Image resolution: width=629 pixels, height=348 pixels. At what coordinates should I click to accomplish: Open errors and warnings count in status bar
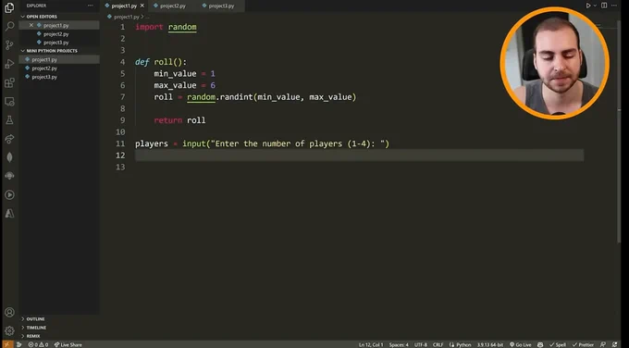click(x=39, y=344)
